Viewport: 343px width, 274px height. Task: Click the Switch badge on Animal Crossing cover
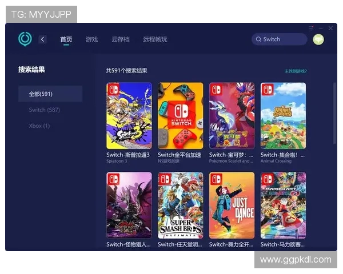268,89
